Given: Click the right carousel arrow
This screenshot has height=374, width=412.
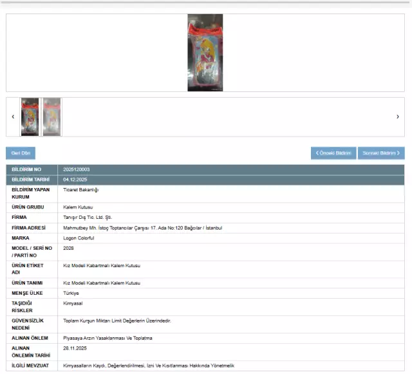Looking at the screenshot, I should click(397, 117).
